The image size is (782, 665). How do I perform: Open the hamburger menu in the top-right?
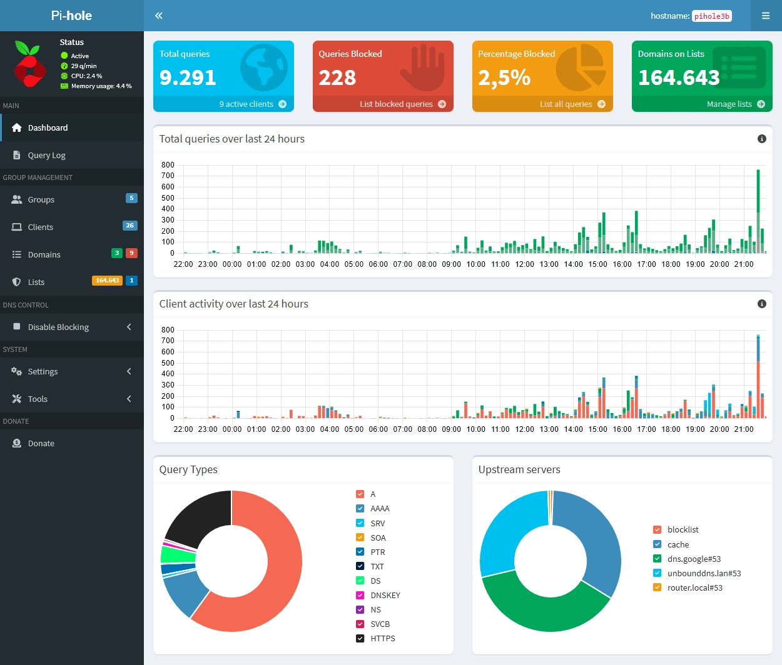point(766,16)
